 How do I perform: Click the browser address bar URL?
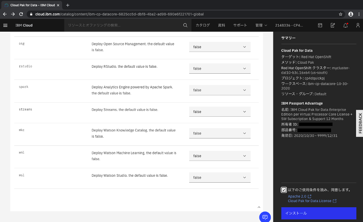(119, 14)
